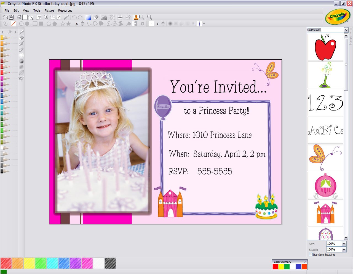Select the orange Stamp tool

(x=136, y=17)
